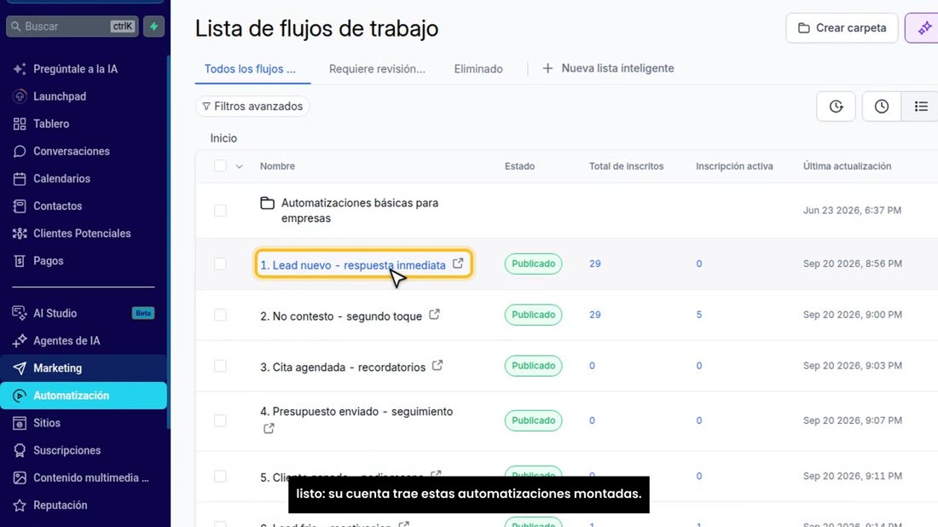Click the clock with arrow history icon
The width and height of the screenshot is (938, 527).
[x=836, y=107]
